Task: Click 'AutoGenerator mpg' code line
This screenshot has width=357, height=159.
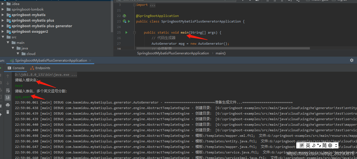Action: click(190, 44)
